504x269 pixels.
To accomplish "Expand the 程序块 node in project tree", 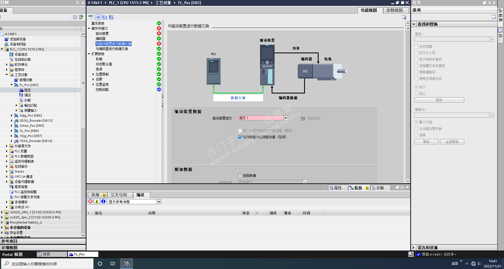I will 7,70.
